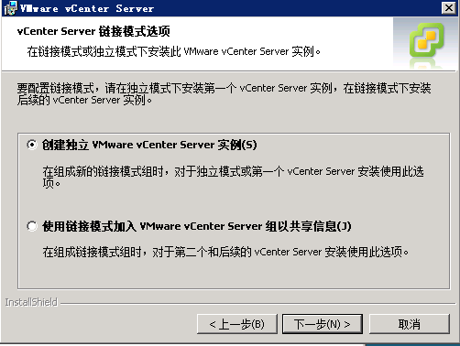Click the instruction paragraph starting with 要配置链接模式

(x=224, y=94)
